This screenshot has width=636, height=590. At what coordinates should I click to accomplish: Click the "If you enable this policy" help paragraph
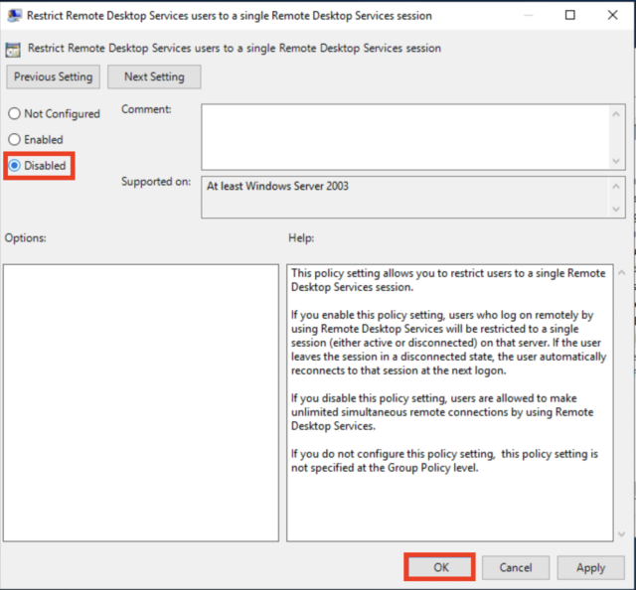pyautogui.click(x=448, y=343)
